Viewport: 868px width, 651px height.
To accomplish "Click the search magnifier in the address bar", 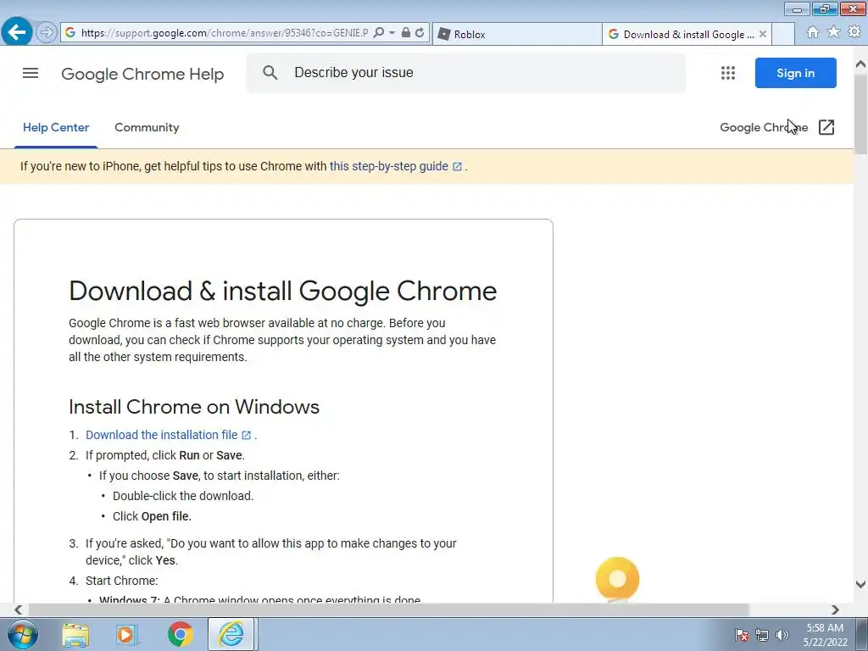I will tap(379, 33).
